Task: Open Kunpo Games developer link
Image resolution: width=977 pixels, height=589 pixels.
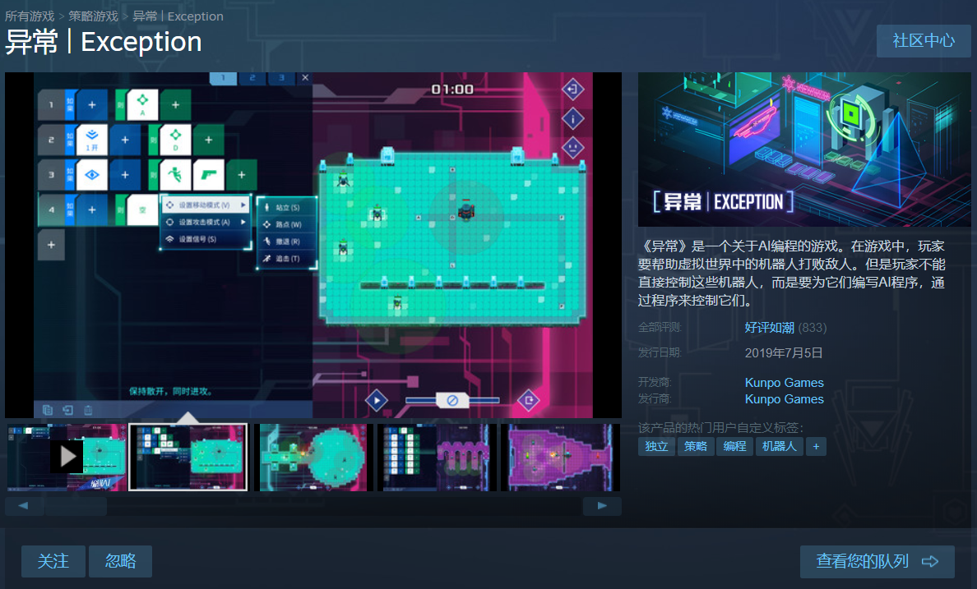Action: coord(784,382)
